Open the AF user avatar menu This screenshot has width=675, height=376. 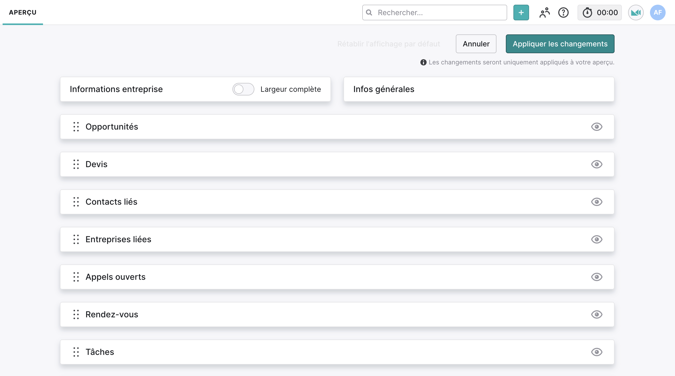[x=658, y=13]
